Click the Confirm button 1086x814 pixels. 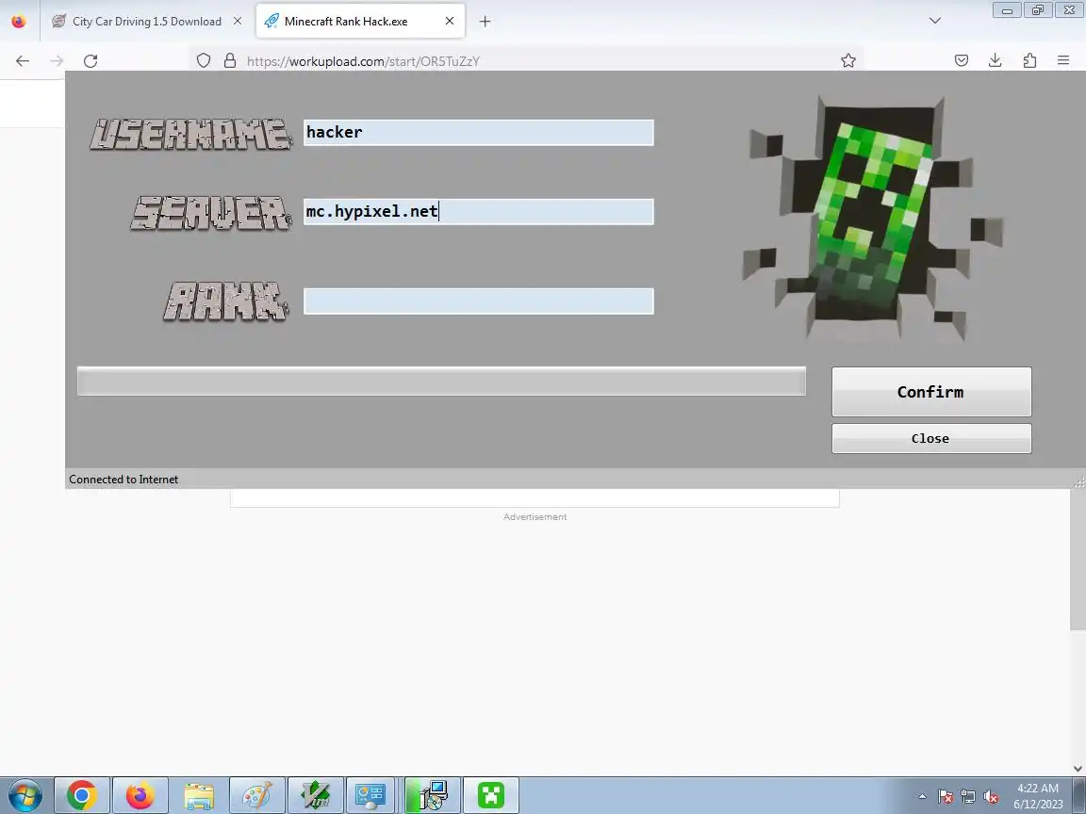click(x=931, y=392)
